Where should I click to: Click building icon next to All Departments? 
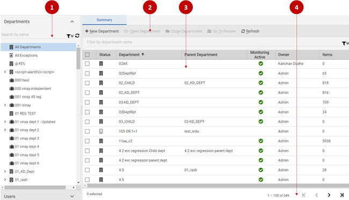(11, 47)
